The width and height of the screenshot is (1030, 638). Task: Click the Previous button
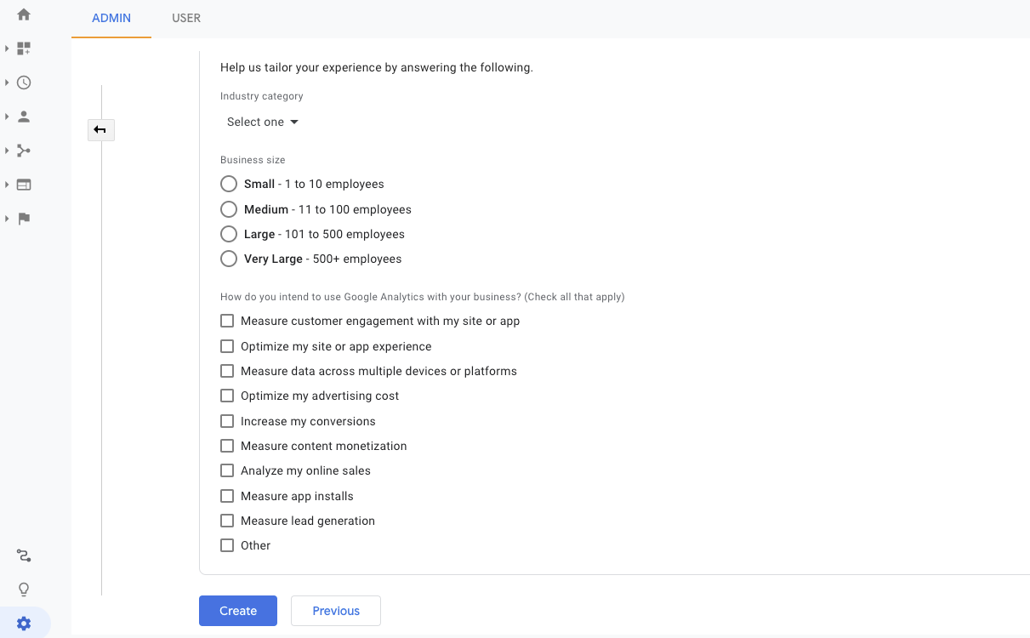[336, 611]
